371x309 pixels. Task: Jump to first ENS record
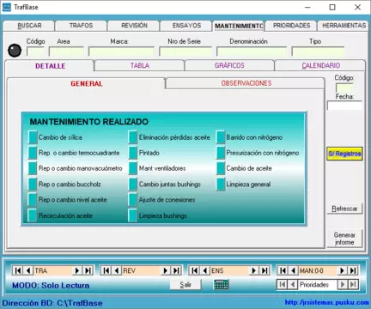(x=194, y=270)
